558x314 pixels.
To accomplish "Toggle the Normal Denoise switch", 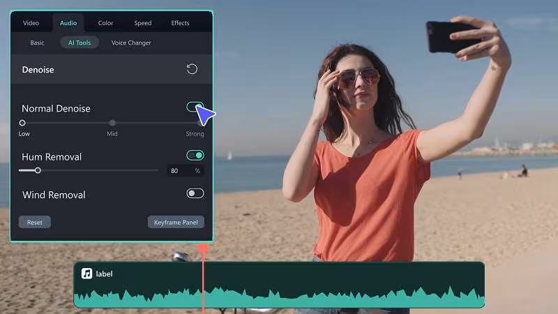I will coord(195,107).
